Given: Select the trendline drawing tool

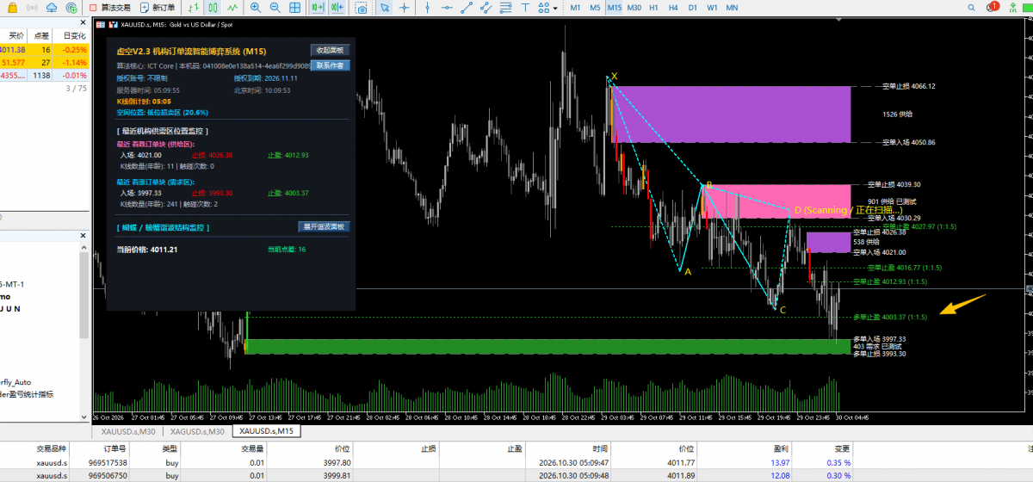Looking at the screenshot, I should click(x=467, y=8).
